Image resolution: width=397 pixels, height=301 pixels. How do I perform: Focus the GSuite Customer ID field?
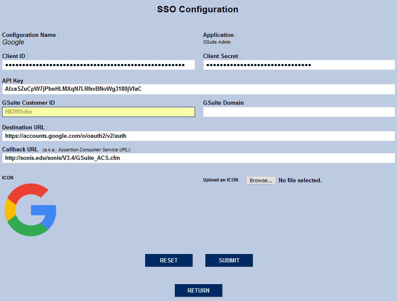pyautogui.click(x=98, y=112)
